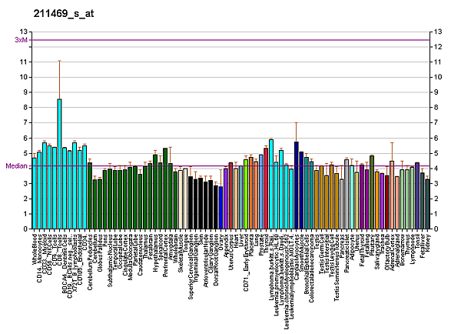The image size is (461, 334).
Task: Click the Placenta x-axis label
Action: [x=251, y=243]
